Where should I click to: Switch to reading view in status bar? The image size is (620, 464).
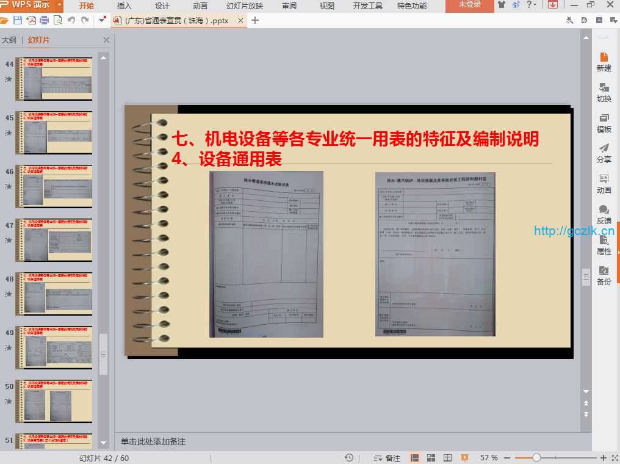click(x=447, y=458)
